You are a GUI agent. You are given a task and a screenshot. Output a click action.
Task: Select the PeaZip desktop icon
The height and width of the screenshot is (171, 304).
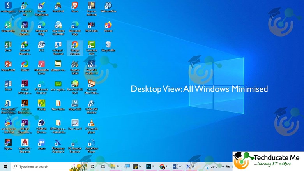tap(41, 104)
